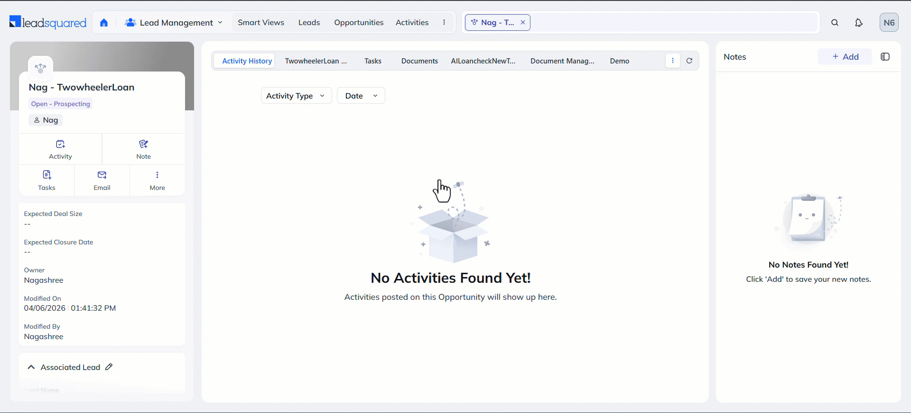Switch to the Documents tab
Viewport: 911px width, 413px height.
point(419,61)
